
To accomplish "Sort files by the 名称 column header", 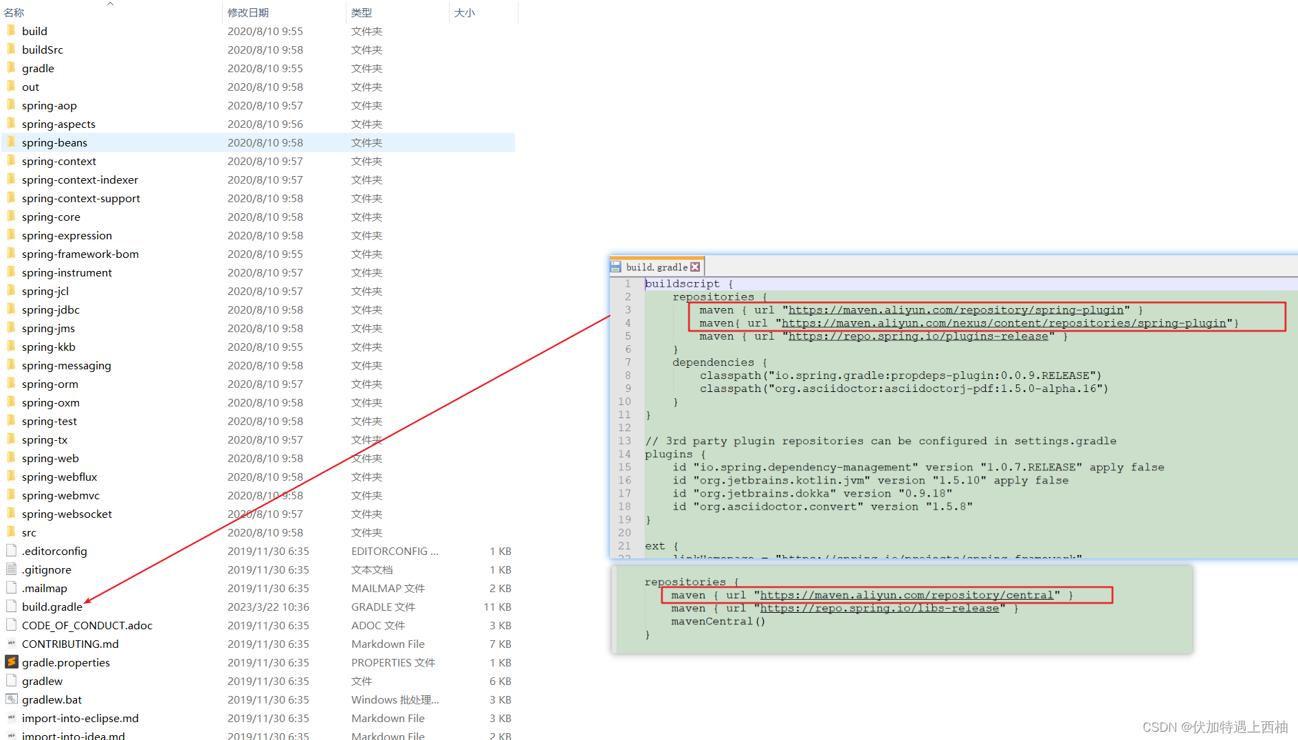I will 14,12.
